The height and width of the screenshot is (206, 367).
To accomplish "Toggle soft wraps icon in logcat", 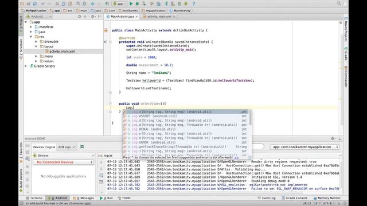I will pyautogui.click(x=101, y=176).
